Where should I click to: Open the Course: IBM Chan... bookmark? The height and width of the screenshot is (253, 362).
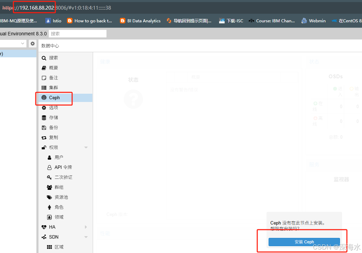(272, 21)
